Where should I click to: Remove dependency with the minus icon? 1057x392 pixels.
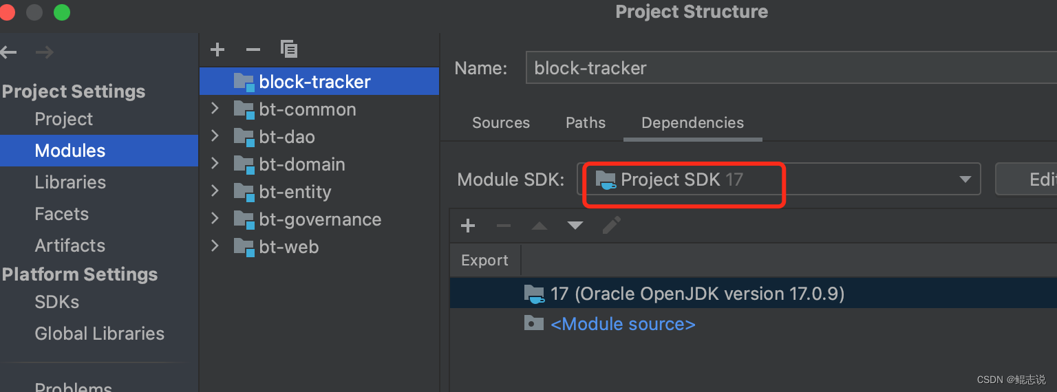point(504,226)
